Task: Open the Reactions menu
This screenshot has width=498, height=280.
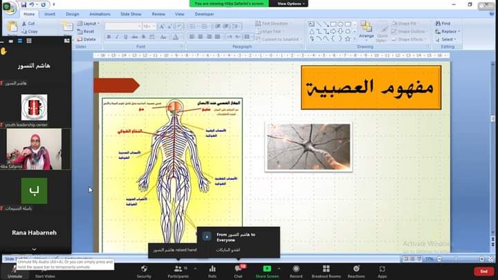Action: 356,268
